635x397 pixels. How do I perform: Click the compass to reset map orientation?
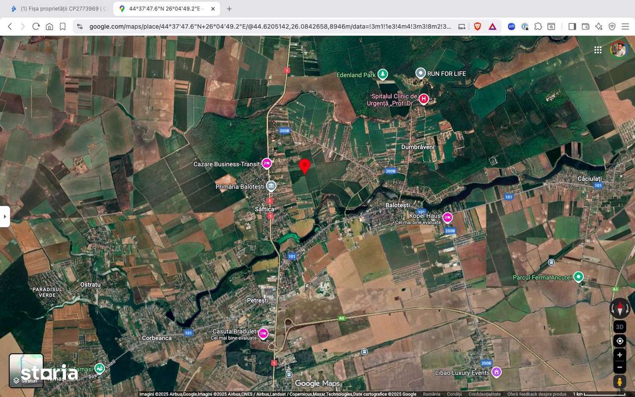(x=620, y=309)
